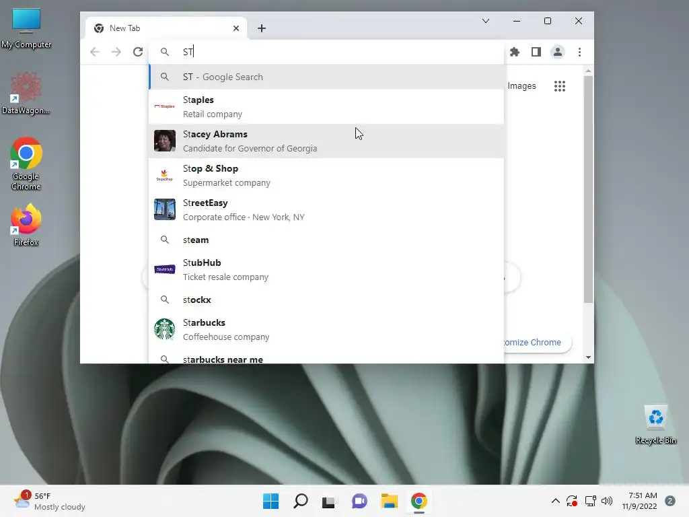Choose the StreetEasy suggestion
Viewport: 689px width, 517px height.
click(x=326, y=210)
